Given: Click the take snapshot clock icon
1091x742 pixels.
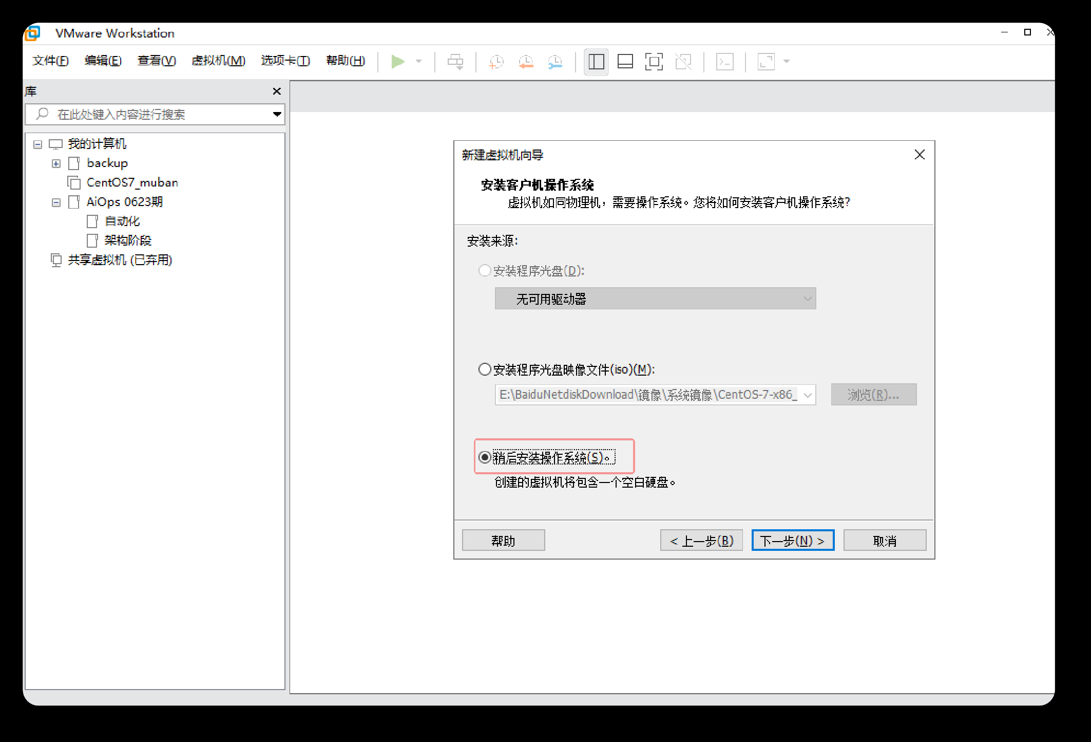Looking at the screenshot, I should coord(496,62).
